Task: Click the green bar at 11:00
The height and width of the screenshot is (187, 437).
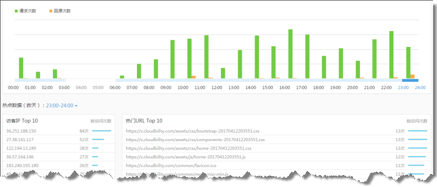Action: click(206, 57)
